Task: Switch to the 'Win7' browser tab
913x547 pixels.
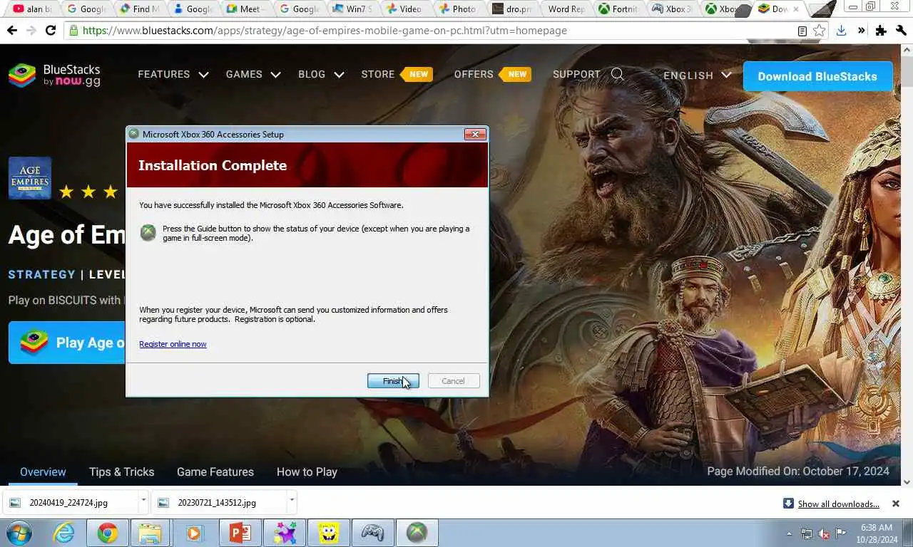Action: click(353, 9)
